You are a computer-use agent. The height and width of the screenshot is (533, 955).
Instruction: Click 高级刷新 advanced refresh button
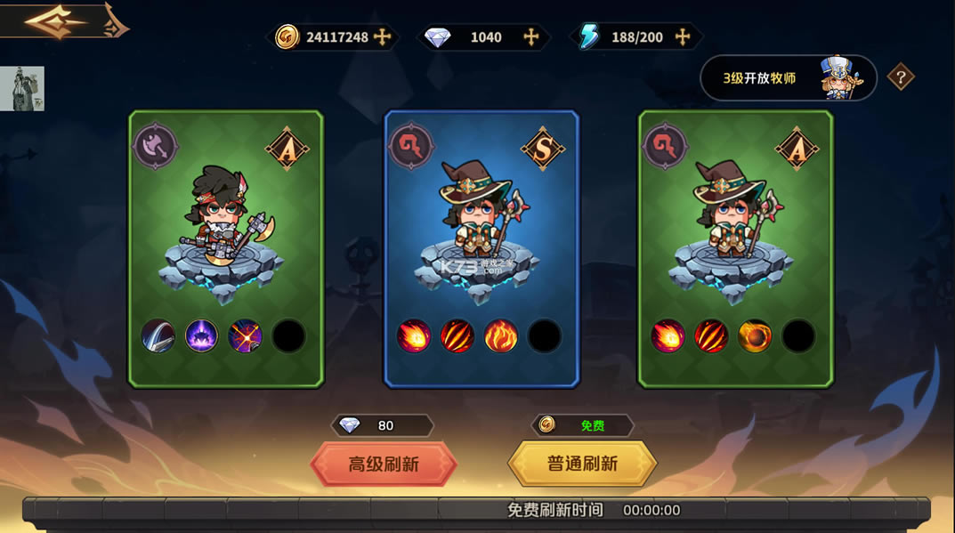click(384, 464)
